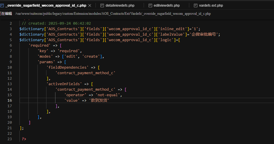Activate the _override_sugarfield_wecom_approval_id_c.php tab
The height and width of the screenshot is (144, 274).
pyautogui.click(x=46, y=6)
